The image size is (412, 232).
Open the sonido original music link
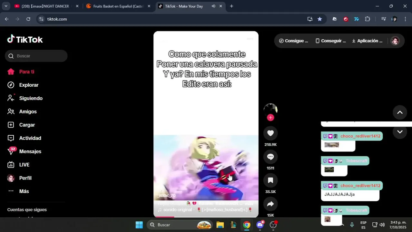point(204,210)
